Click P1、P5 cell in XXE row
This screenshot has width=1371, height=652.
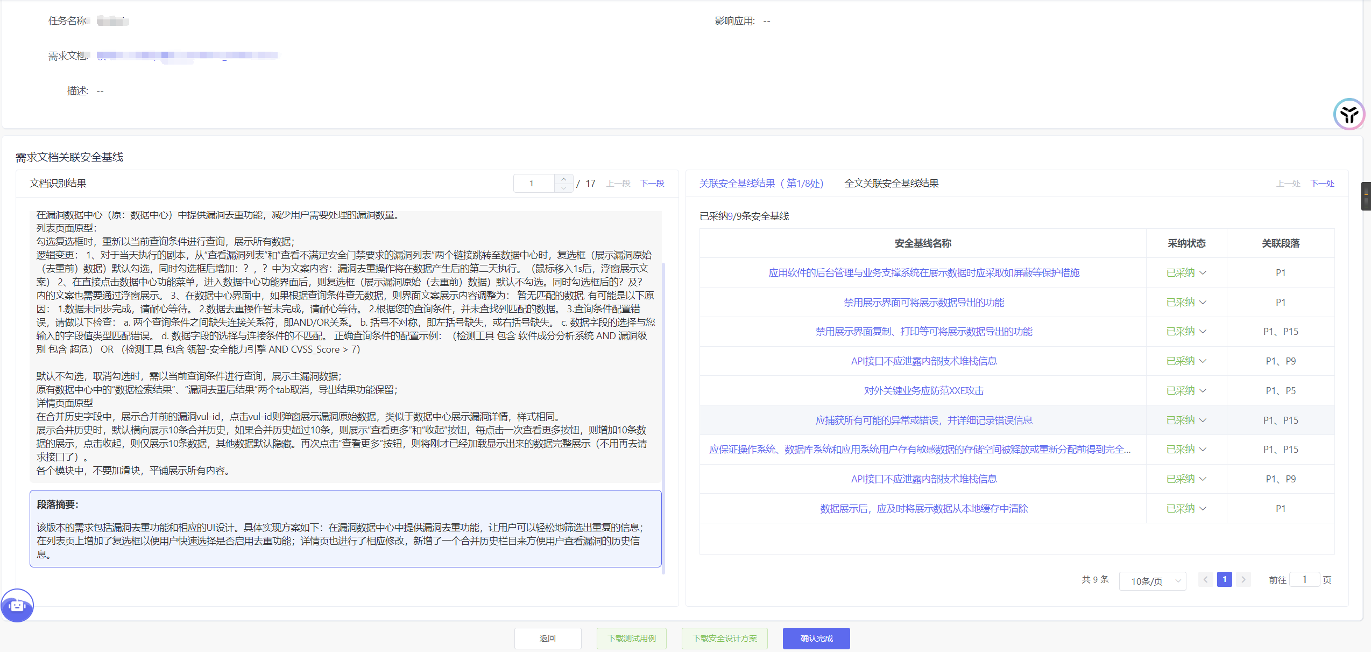(1281, 391)
